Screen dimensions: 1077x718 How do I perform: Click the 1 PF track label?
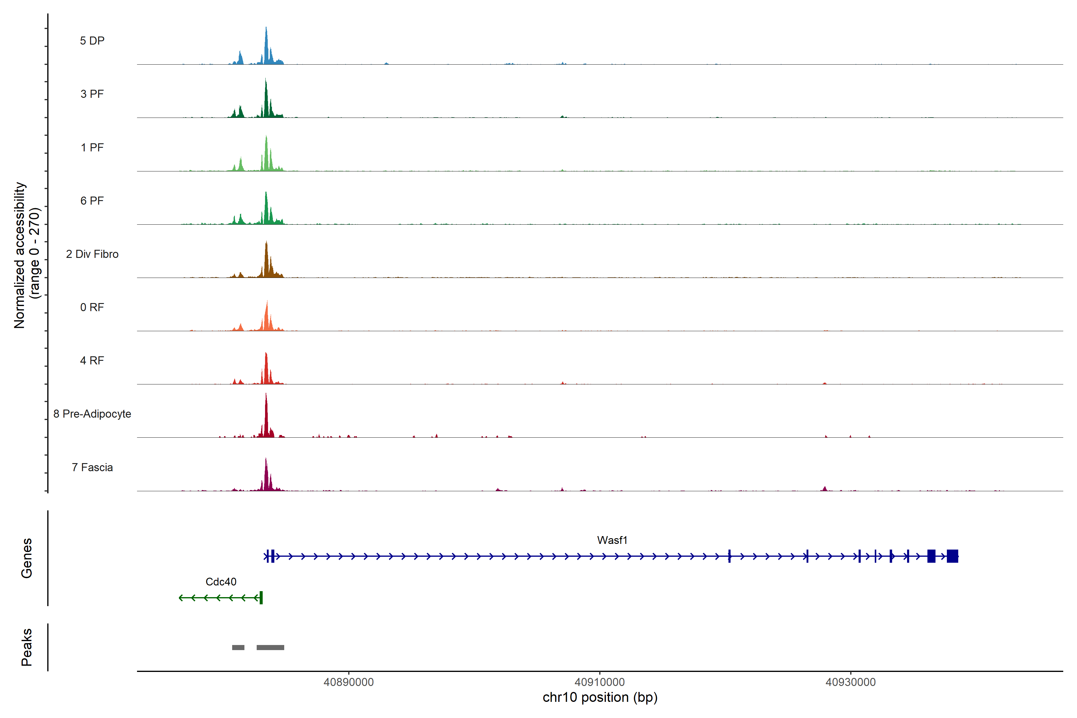[92, 147]
